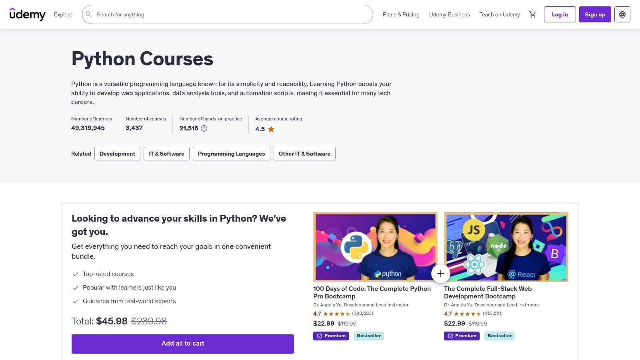Screen dimensions: 640x360
Task: Click the Premium badge on Python Bootcamp
Action: tap(331, 336)
